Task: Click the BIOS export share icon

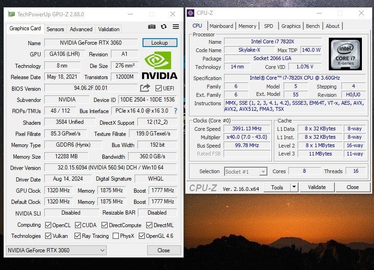Action: 145,88
